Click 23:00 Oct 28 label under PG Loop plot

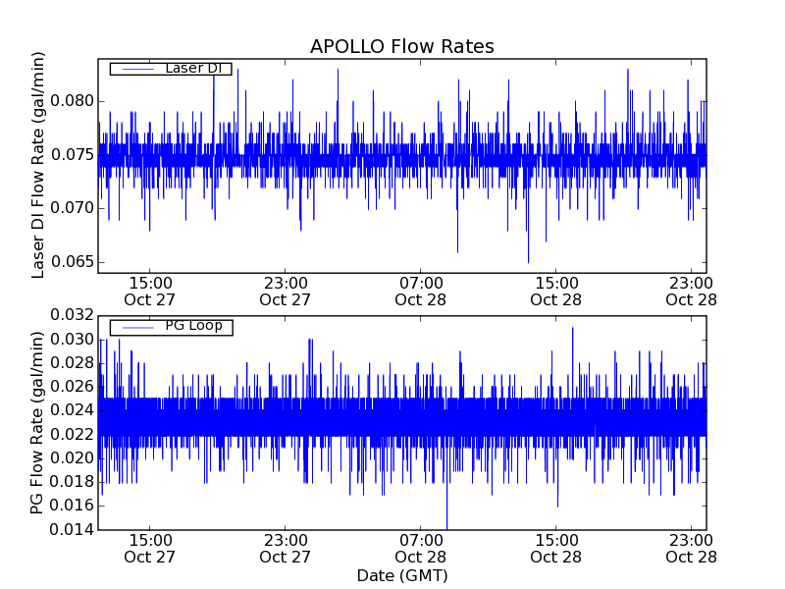(x=691, y=548)
